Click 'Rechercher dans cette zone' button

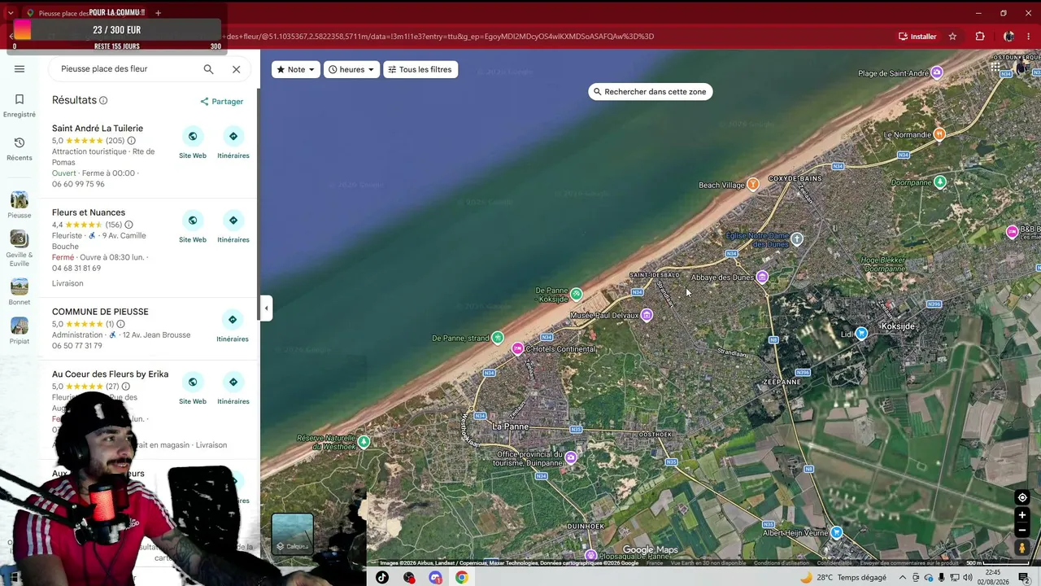pyautogui.click(x=650, y=92)
